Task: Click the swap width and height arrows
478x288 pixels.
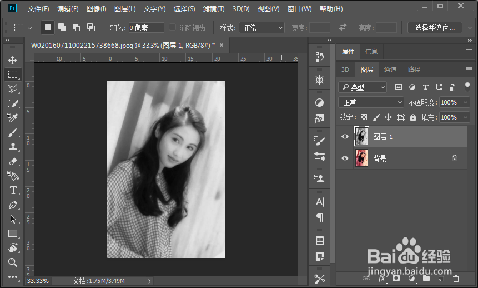Action: click(x=343, y=27)
